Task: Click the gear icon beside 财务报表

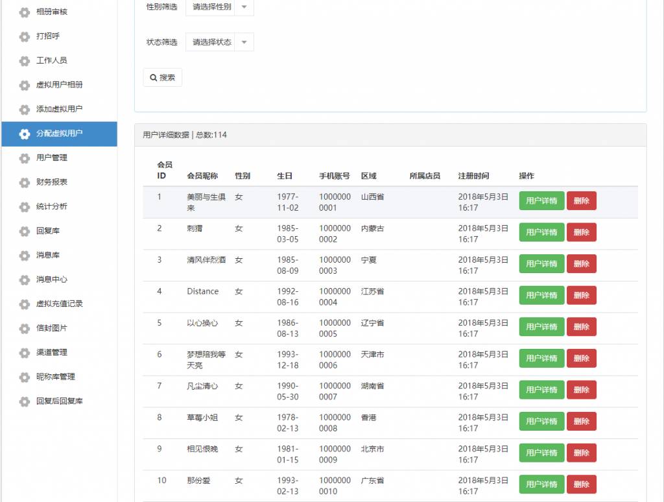Action: [x=25, y=183]
